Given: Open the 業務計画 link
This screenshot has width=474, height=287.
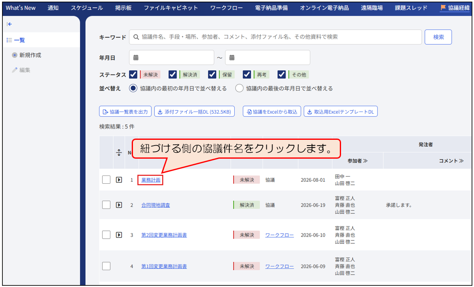Looking at the screenshot, I should pos(151,180).
